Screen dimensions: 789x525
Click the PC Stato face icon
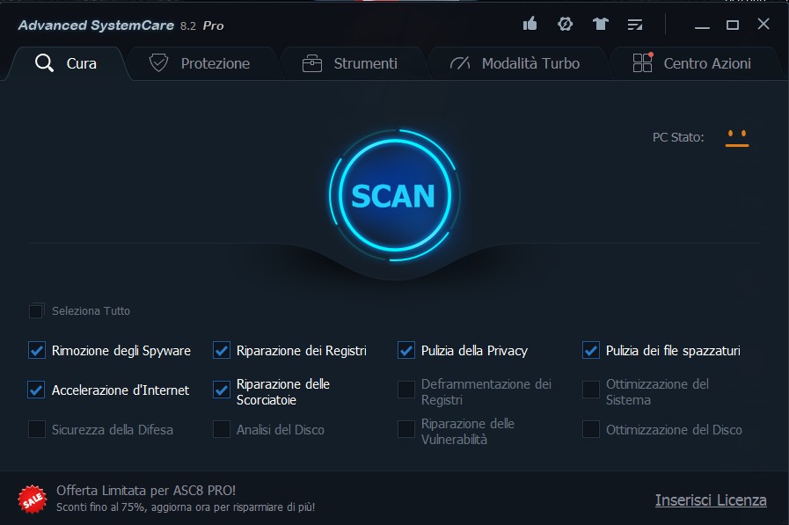(x=737, y=138)
